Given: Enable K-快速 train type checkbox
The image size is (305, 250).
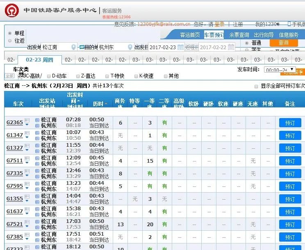Looking at the screenshot, I should (x=136, y=76).
